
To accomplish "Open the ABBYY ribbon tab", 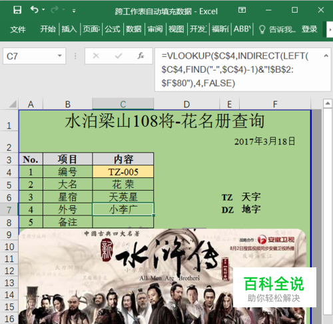I will 242,29.
